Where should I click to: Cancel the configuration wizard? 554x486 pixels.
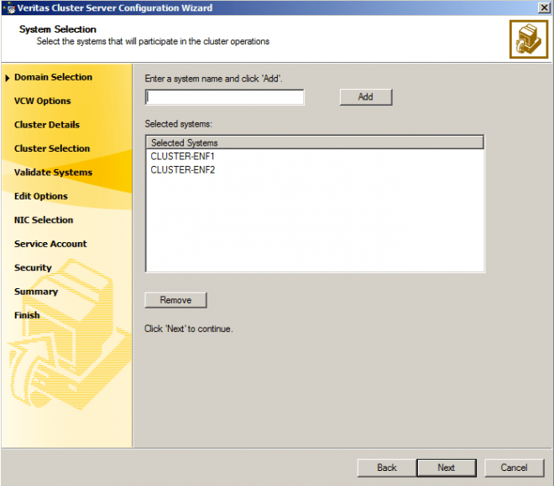pos(514,468)
